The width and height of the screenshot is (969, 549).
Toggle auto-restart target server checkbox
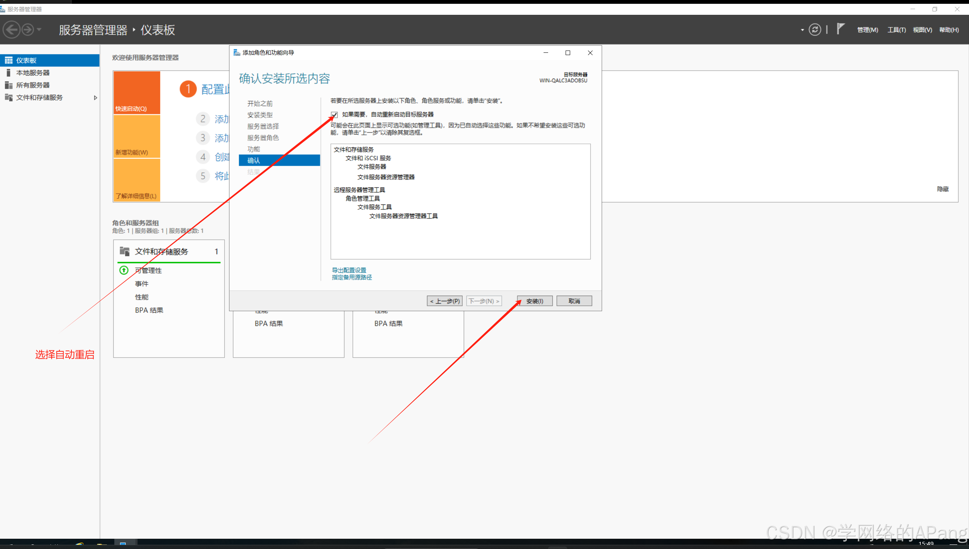tap(334, 114)
